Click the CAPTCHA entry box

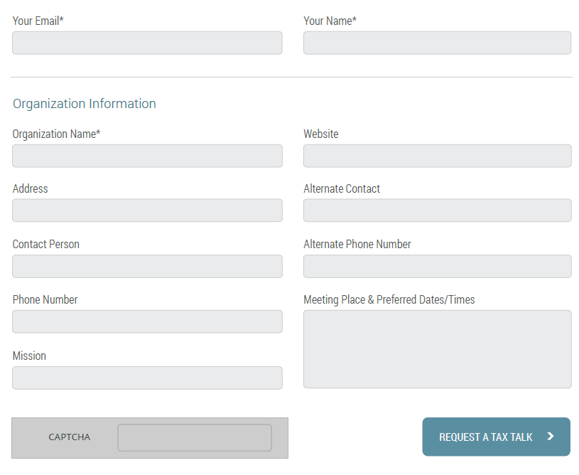tap(195, 437)
